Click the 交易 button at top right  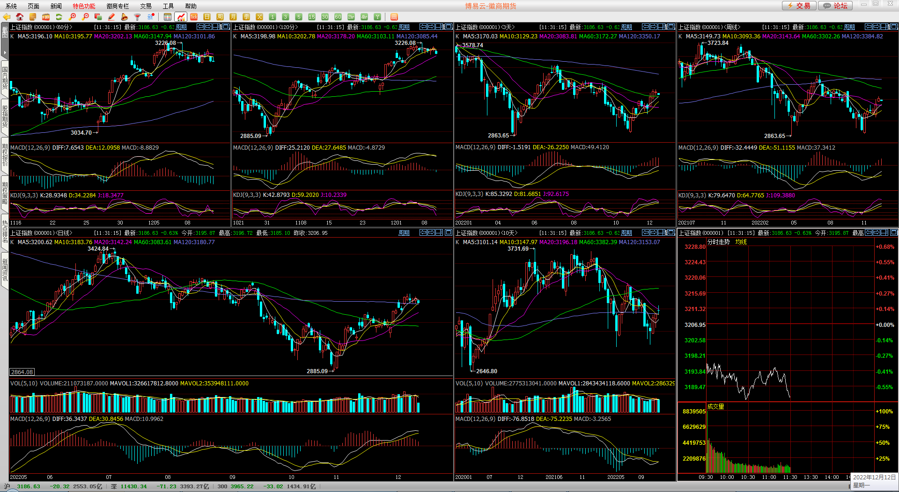pyautogui.click(x=799, y=6)
